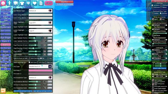
Task: Switch to the Nose tab
Action: pyautogui.click(x=6, y=52)
